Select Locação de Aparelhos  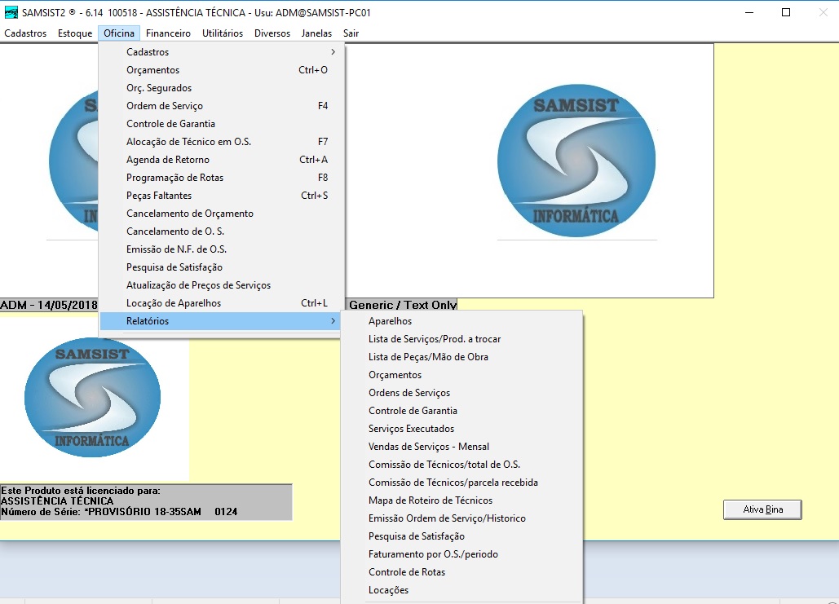[220, 302]
